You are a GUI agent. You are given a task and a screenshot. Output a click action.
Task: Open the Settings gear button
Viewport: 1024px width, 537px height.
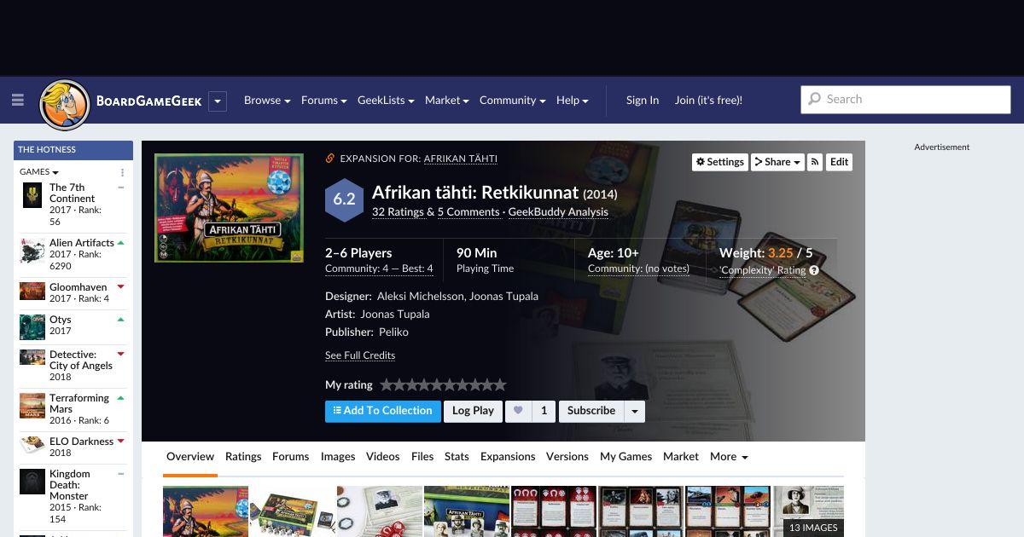719,162
